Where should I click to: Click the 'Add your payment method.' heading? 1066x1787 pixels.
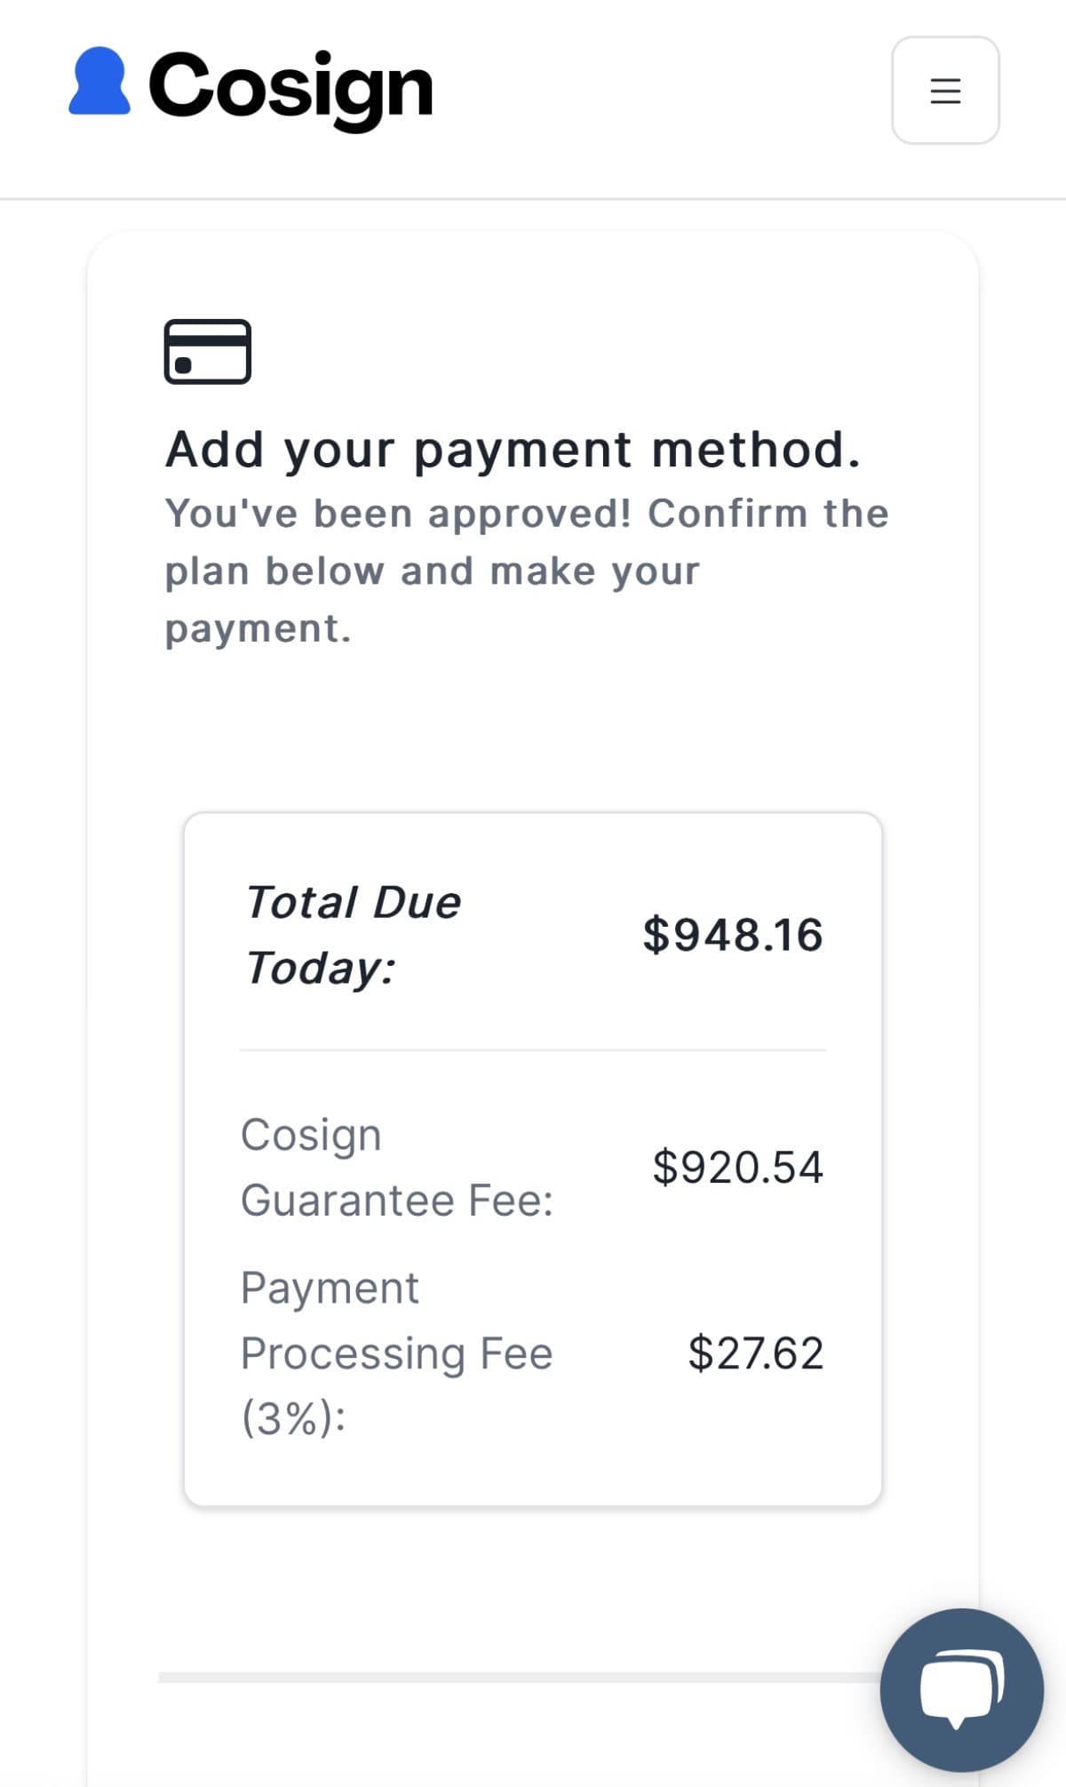513,449
